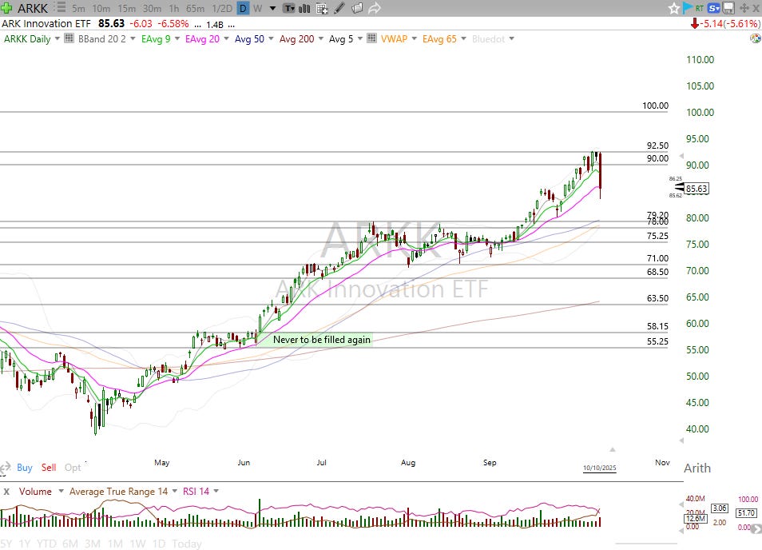This screenshot has height=550, width=762.
Task: Select the 1M zoom range
Action: tap(115, 544)
